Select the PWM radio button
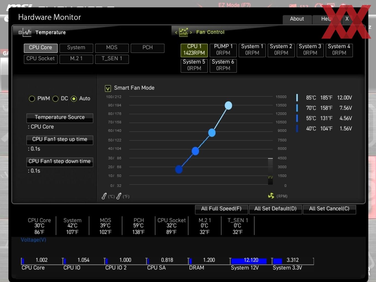 [32, 99]
